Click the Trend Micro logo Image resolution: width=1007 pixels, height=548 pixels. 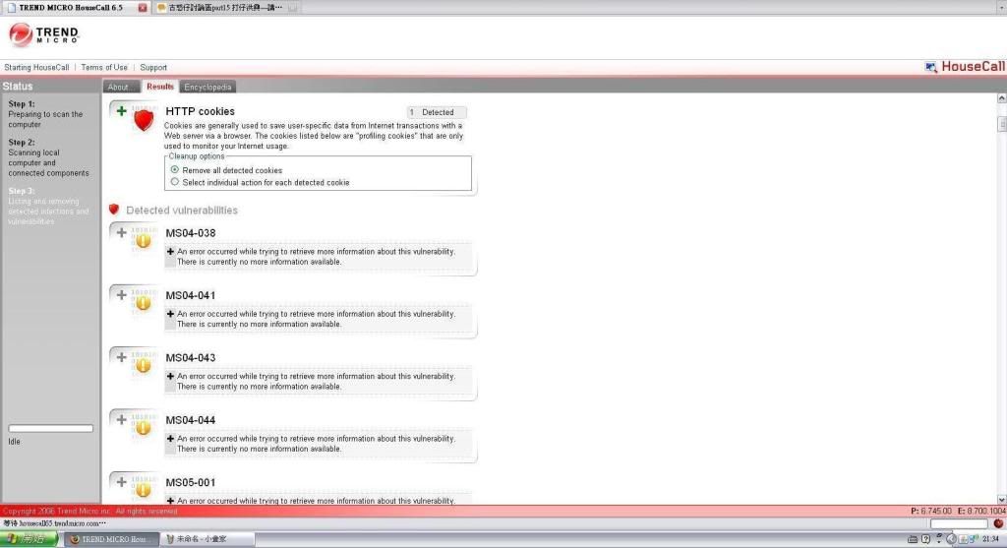point(43,34)
